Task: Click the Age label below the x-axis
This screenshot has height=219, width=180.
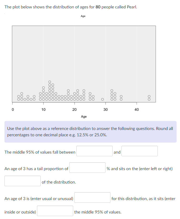Action: click(84, 117)
